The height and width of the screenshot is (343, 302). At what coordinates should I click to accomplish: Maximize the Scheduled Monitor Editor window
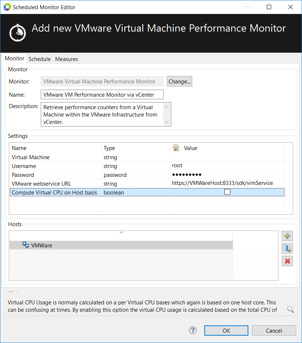pos(269,7)
